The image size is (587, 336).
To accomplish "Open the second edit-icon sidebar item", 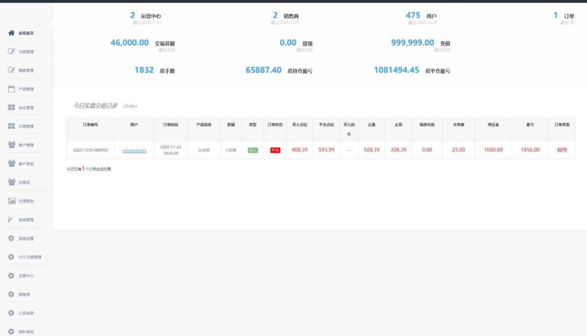I will coord(25,70).
